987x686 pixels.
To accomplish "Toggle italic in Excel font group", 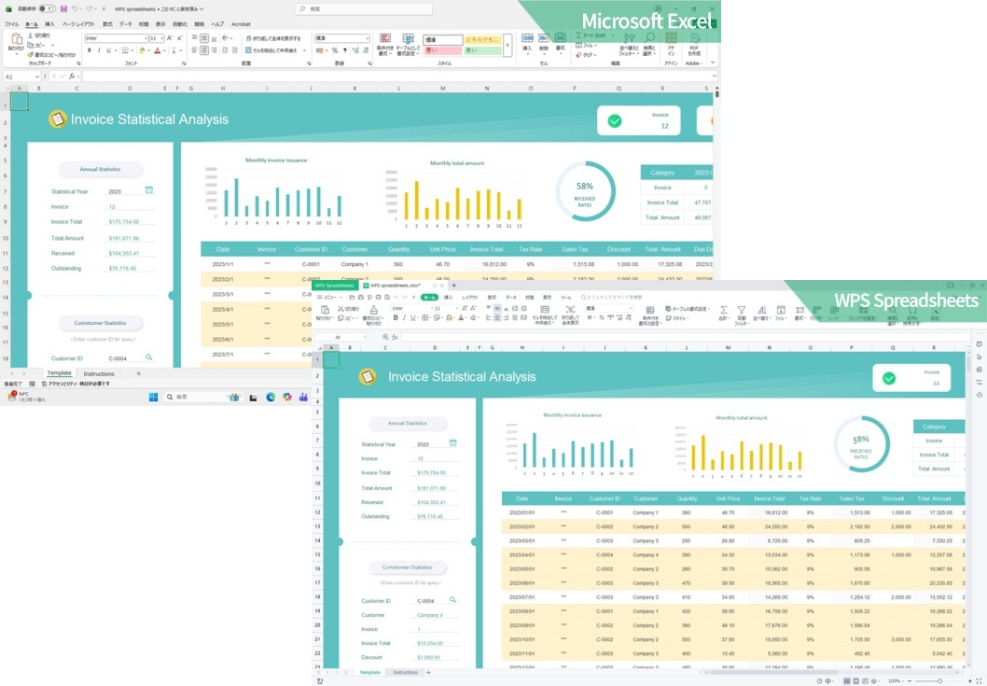I will 99,50.
